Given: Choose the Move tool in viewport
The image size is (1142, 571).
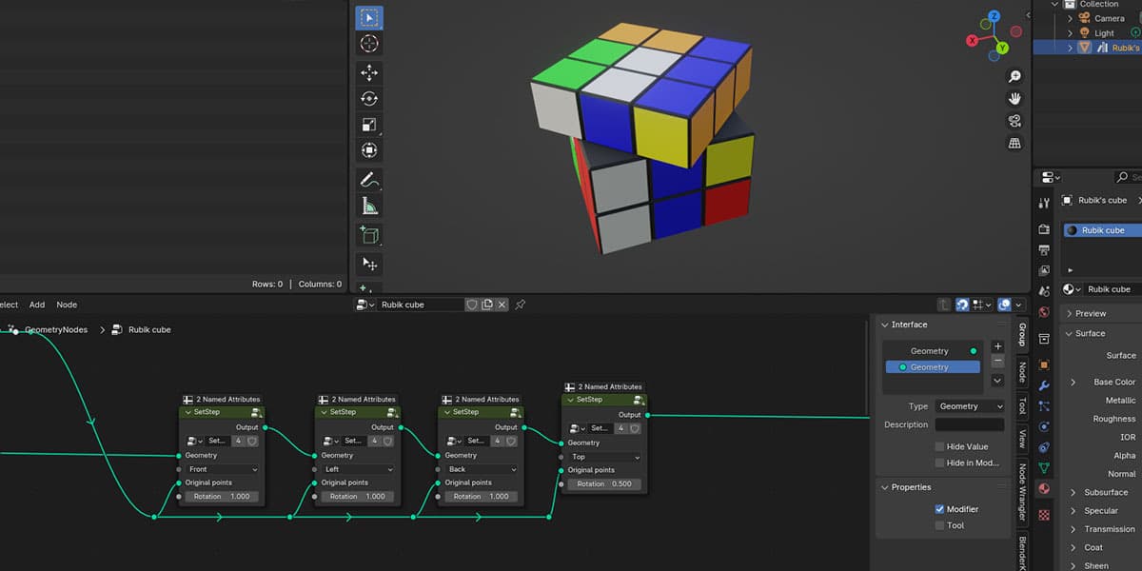Looking at the screenshot, I should coord(369,73).
